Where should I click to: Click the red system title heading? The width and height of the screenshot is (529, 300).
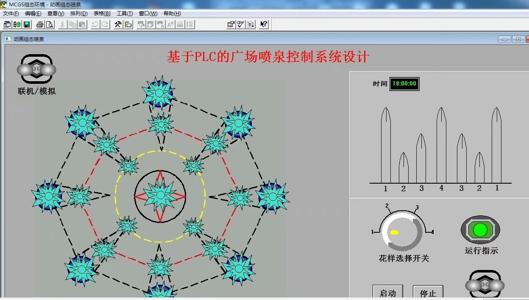(268, 57)
